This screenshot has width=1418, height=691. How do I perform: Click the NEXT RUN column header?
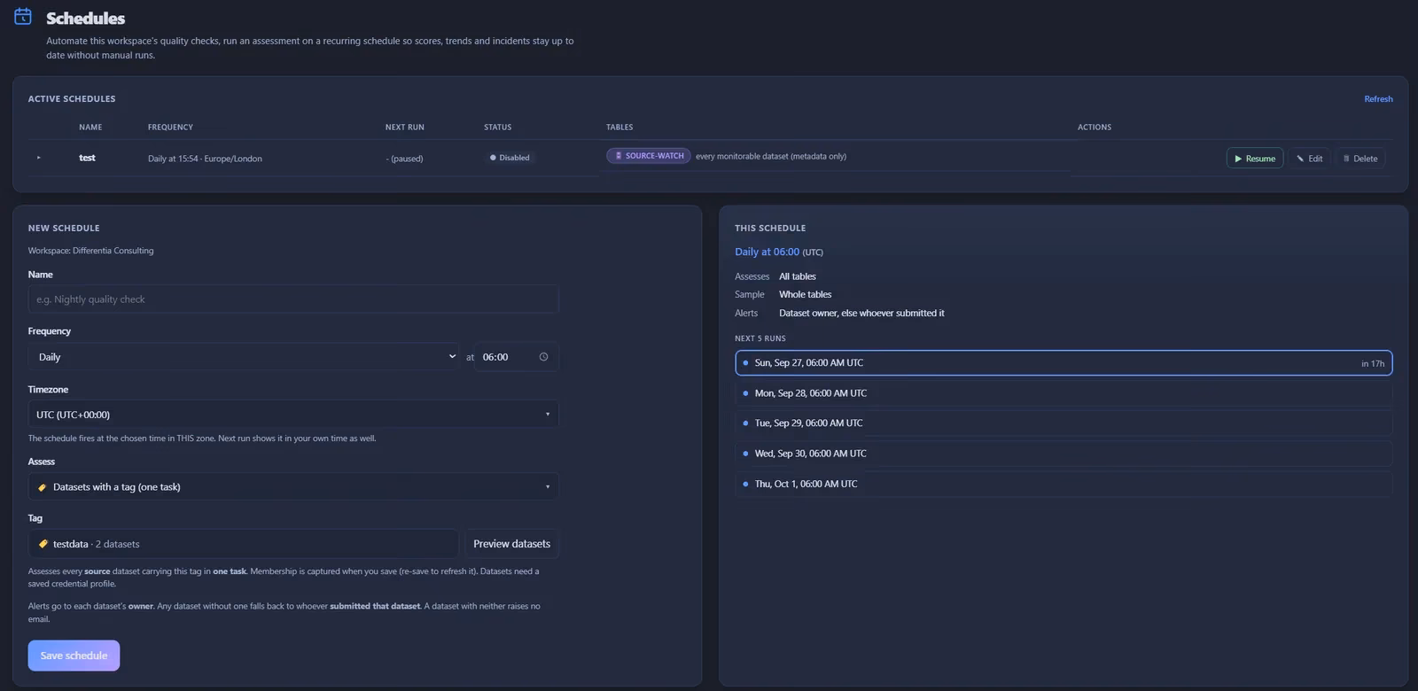click(405, 128)
